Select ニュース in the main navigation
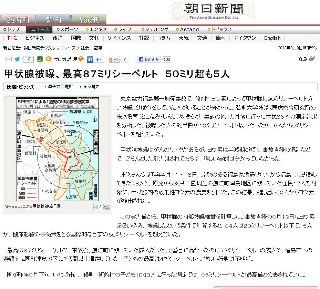The width and height of the screenshot is (320, 289). (x=39, y=29)
